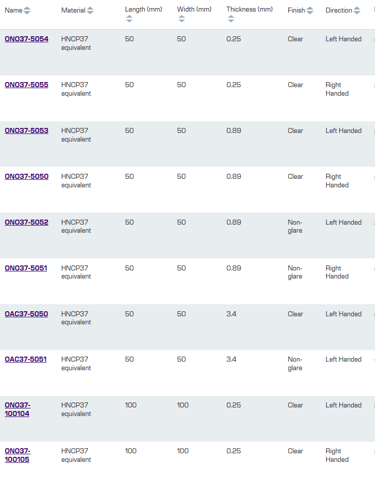Screen dimensions: 375x481
Task: View product ONO37-5051
Action: [x=26, y=268]
